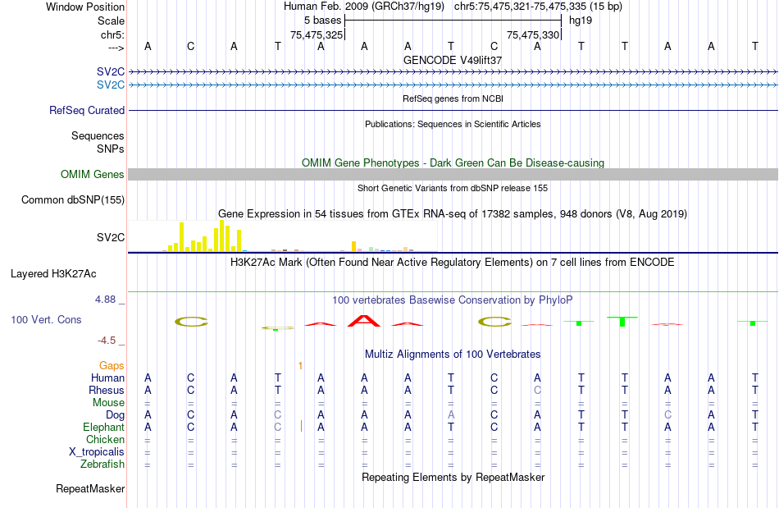Click the tall red A PhyloP logo letter
This screenshot has width=779, height=508.
pyautogui.click(x=364, y=321)
